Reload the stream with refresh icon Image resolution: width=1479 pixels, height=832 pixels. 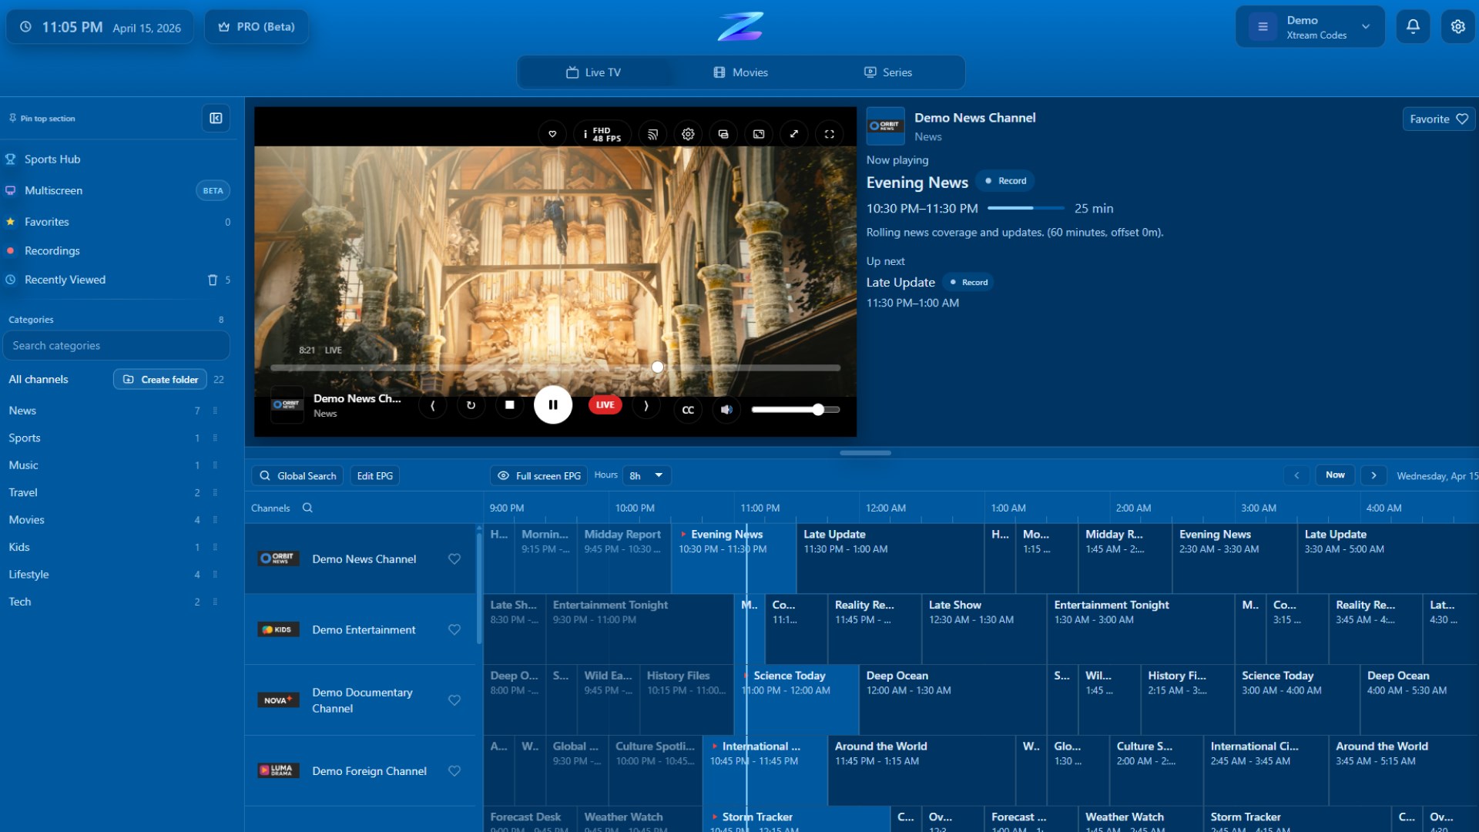[471, 405]
